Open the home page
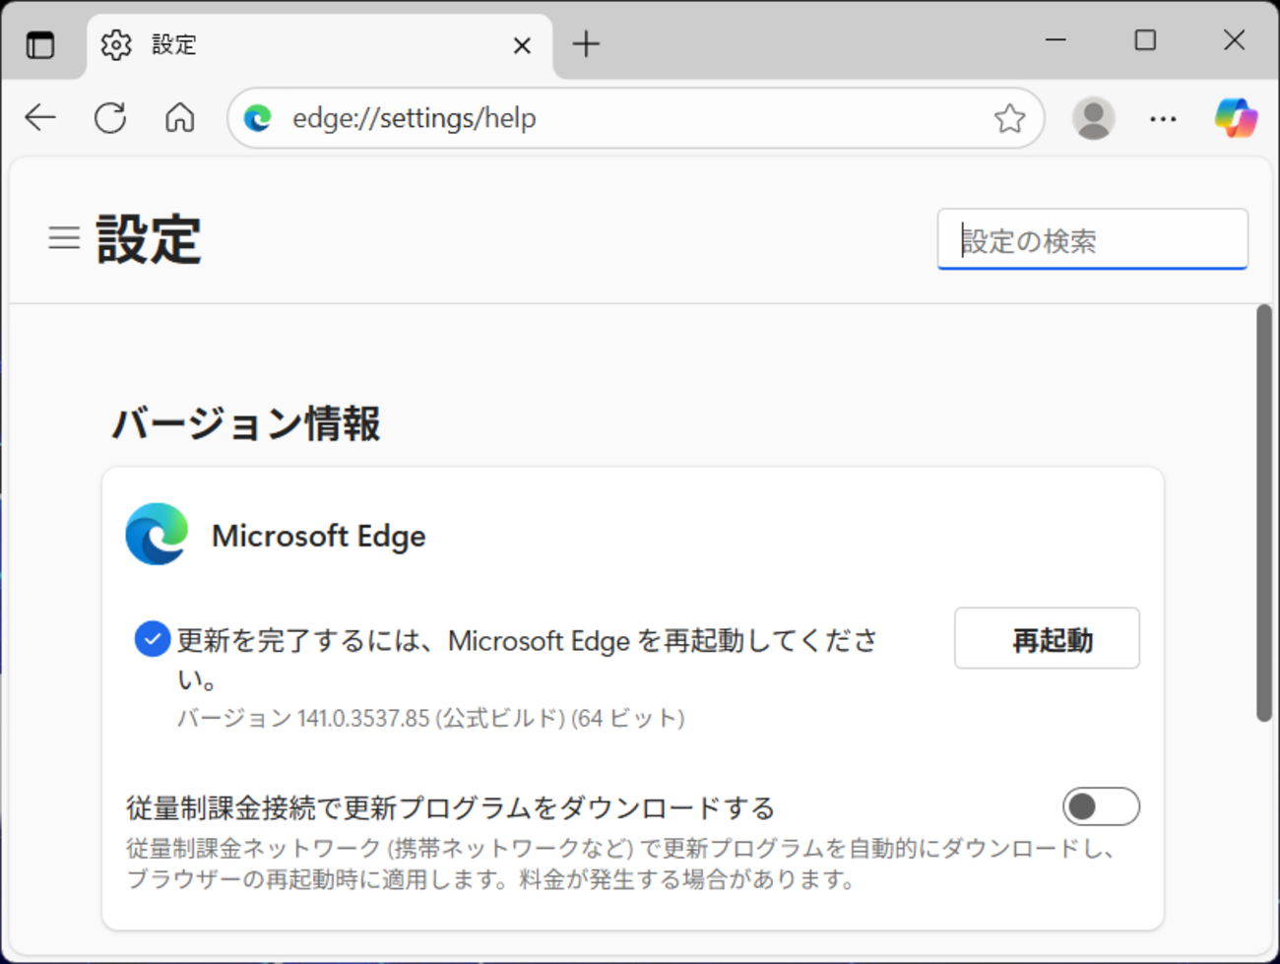1280x964 pixels. (179, 118)
